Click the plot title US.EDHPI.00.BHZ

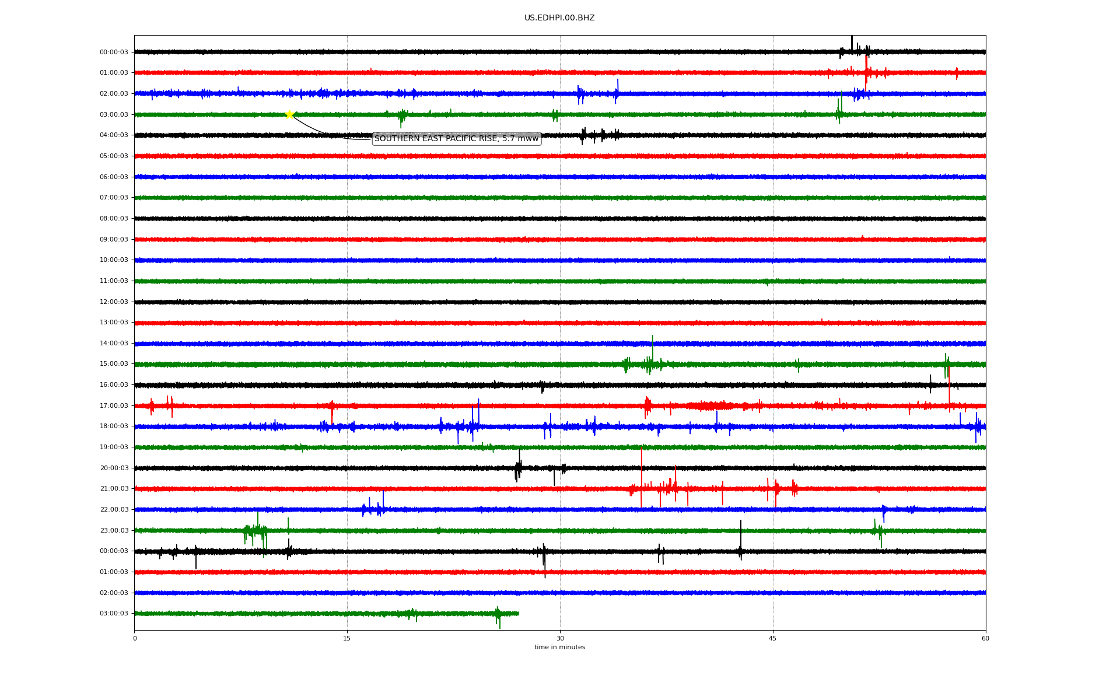tap(559, 18)
